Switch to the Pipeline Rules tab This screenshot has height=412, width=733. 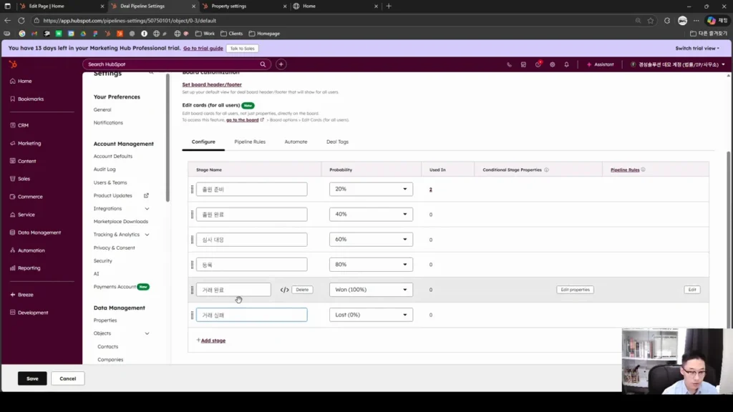(x=250, y=142)
